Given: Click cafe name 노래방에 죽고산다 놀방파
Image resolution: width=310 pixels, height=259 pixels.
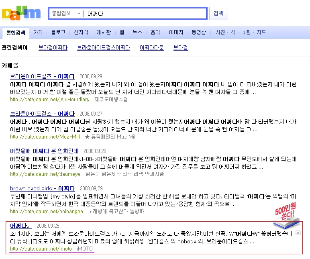Looking at the screenshot, I should (116, 211).
